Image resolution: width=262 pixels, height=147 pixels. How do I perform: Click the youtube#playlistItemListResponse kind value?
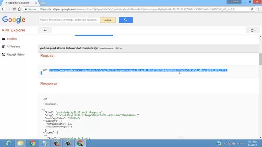tap(79, 112)
